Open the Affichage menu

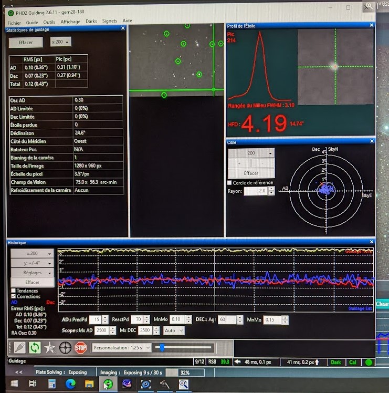click(x=70, y=22)
